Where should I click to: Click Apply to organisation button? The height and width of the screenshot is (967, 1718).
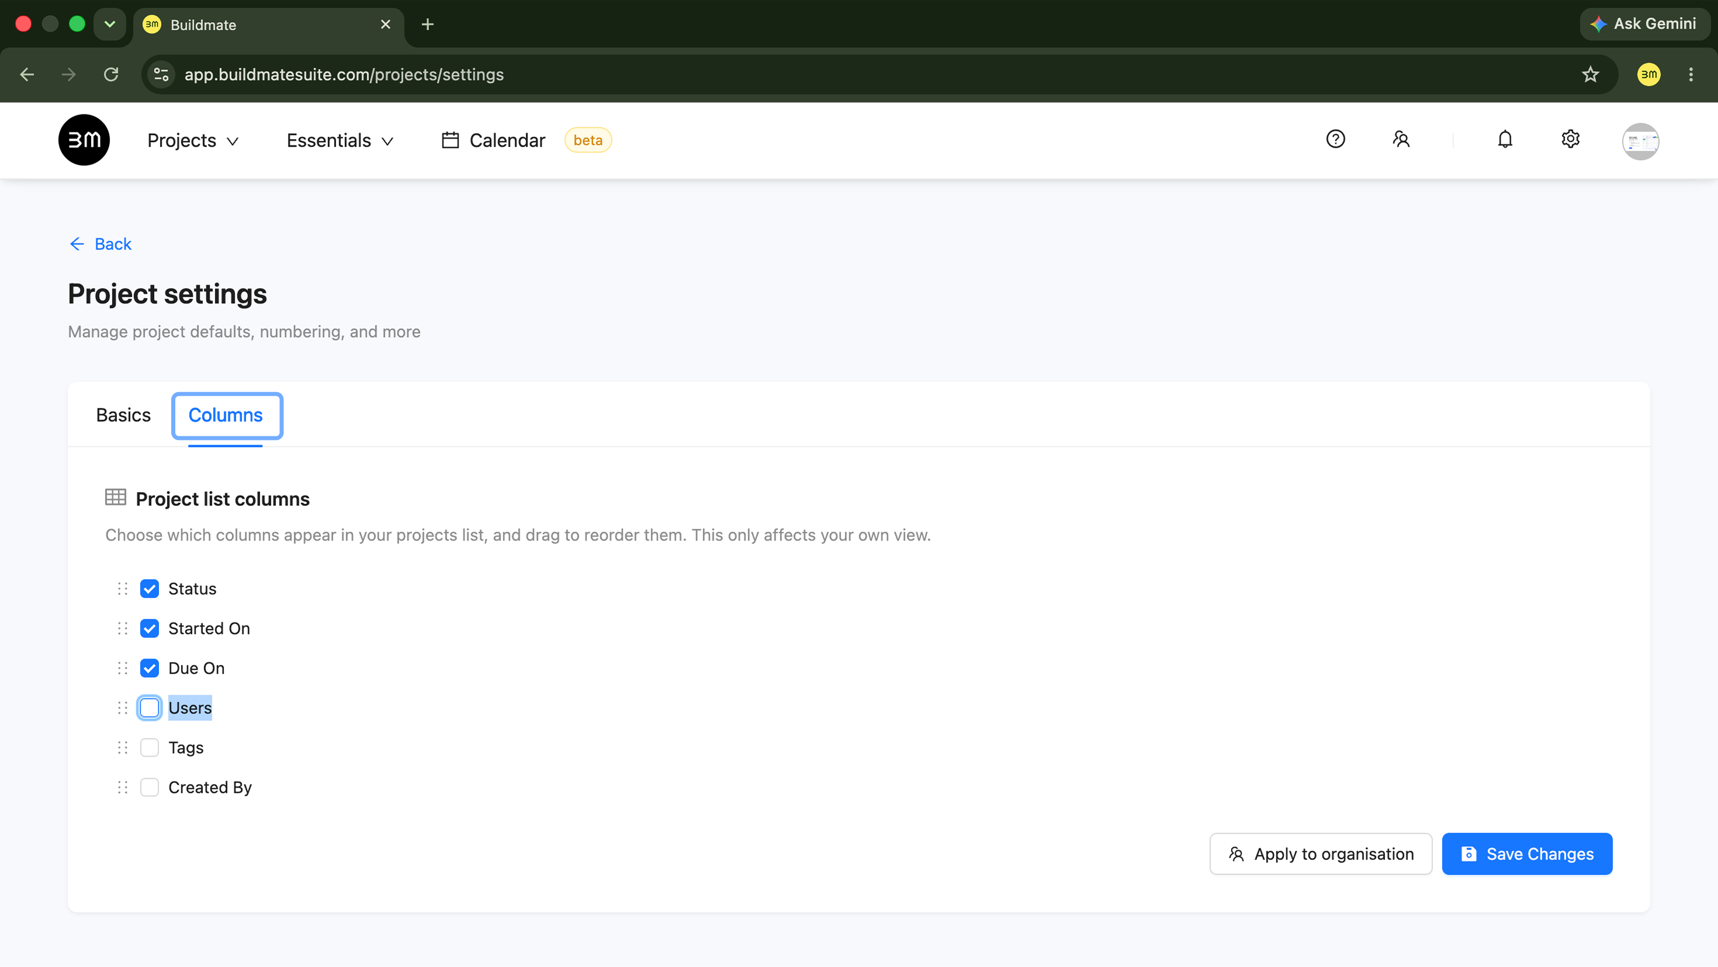(x=1321, y=854)
